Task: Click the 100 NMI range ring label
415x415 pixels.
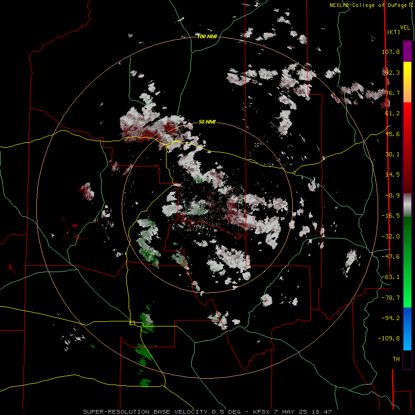Action: tap(207, 36)
